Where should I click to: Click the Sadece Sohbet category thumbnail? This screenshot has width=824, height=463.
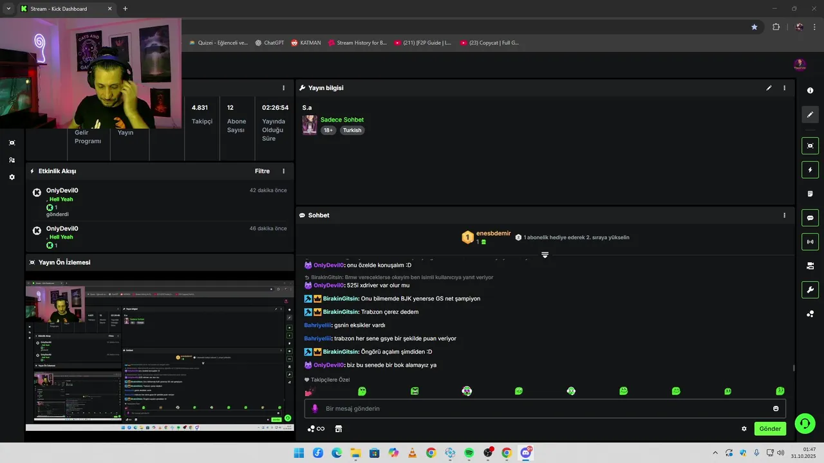click(x=310, y=125)
